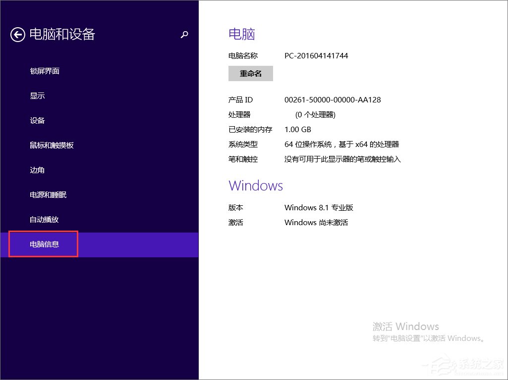Open the 显示 settings page

click(x=37, y=95)
